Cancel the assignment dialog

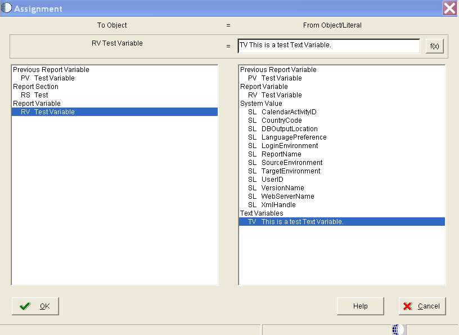[x=422, y=306]
